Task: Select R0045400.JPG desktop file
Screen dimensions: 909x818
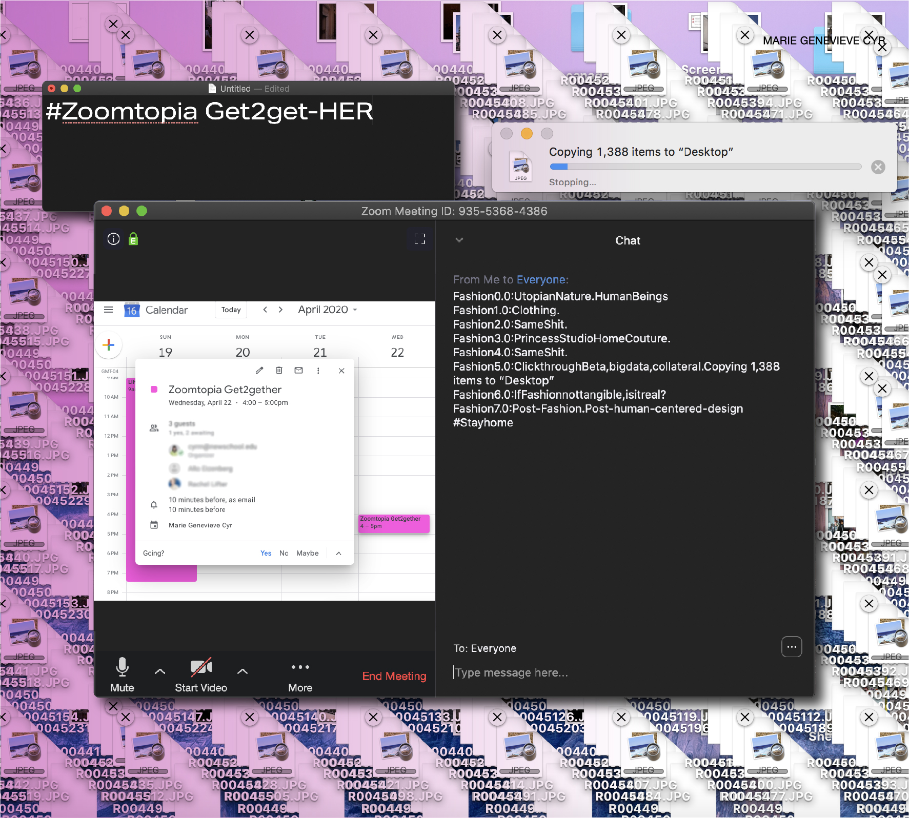Action: (754, 785)
